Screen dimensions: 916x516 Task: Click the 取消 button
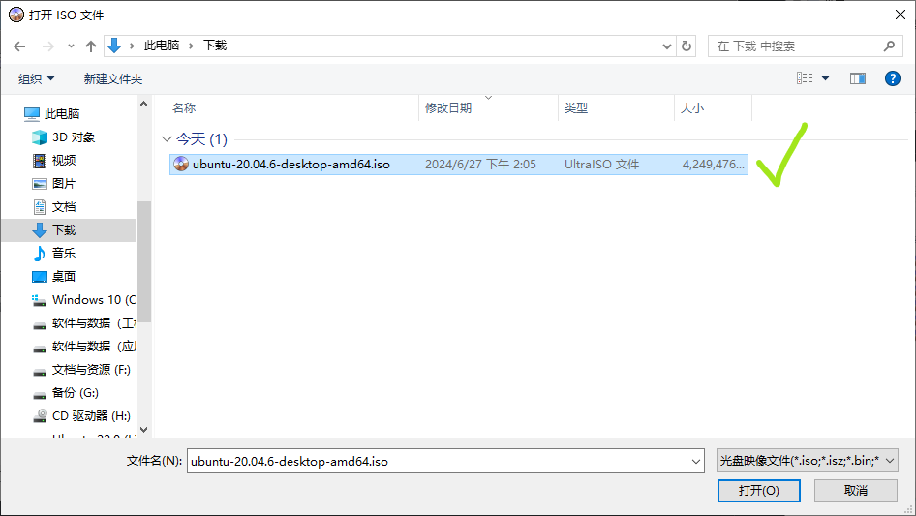click(x=855, y=491)
